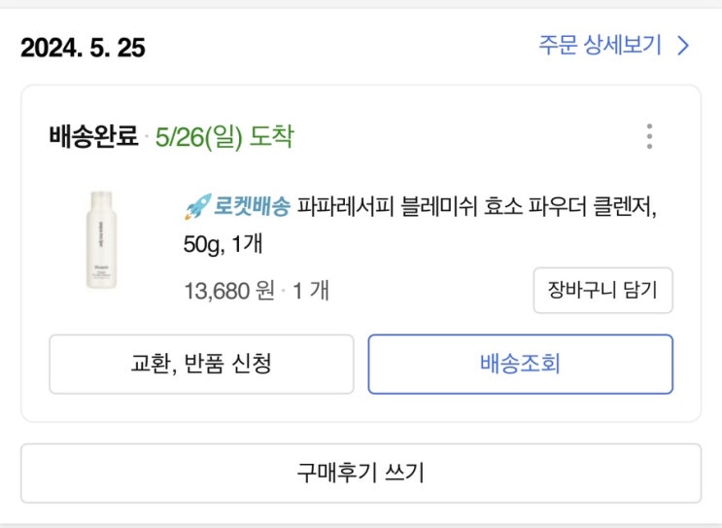Open the cleanser bottle product thumbnail

[99, 239]
